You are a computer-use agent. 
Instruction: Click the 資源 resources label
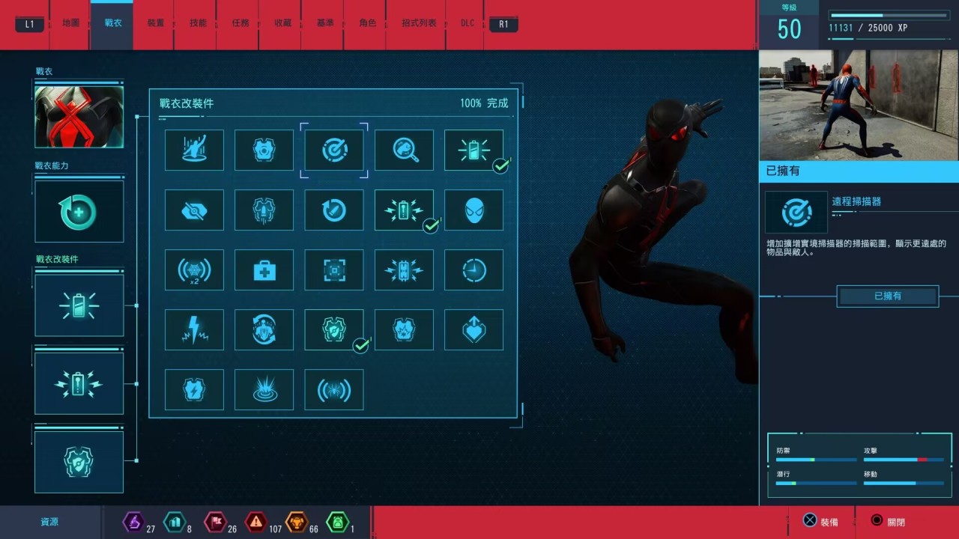(49, 523)
